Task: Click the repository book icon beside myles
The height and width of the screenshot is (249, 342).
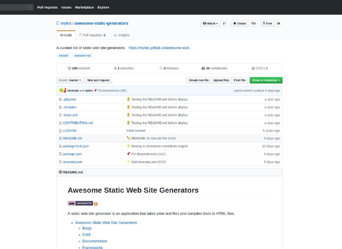Action: coord(58,23)
